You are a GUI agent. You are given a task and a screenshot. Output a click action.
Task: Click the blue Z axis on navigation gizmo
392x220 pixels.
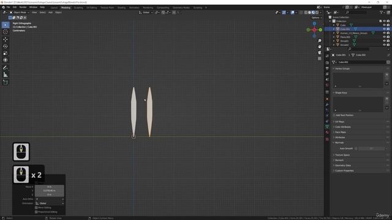tap(314, 24)
